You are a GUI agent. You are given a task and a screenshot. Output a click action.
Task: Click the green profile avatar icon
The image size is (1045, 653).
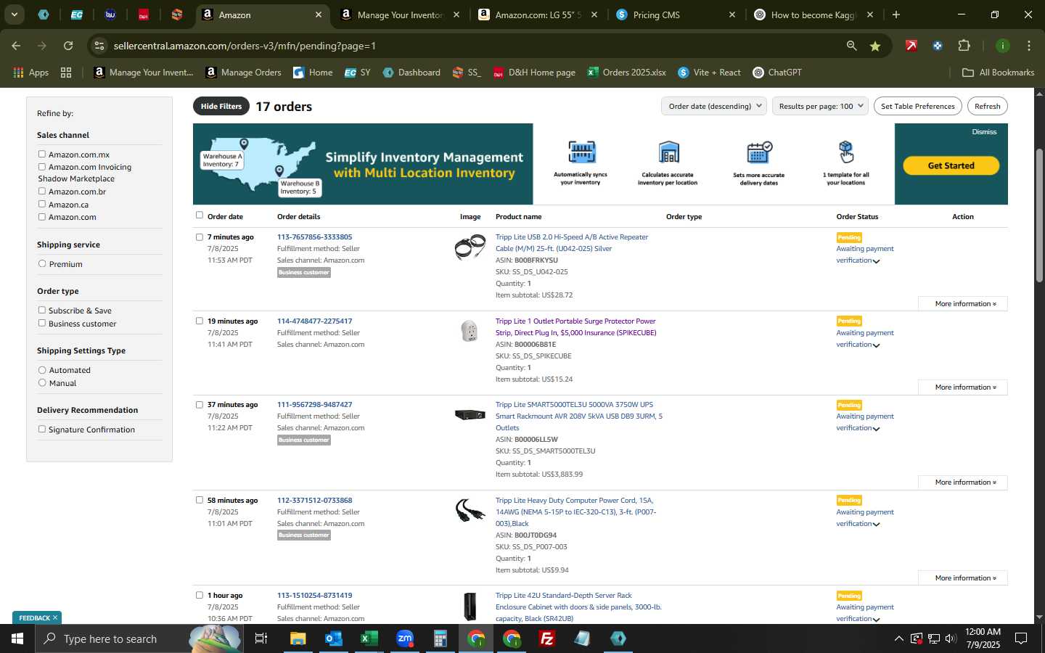click(x=1002, y=46)
